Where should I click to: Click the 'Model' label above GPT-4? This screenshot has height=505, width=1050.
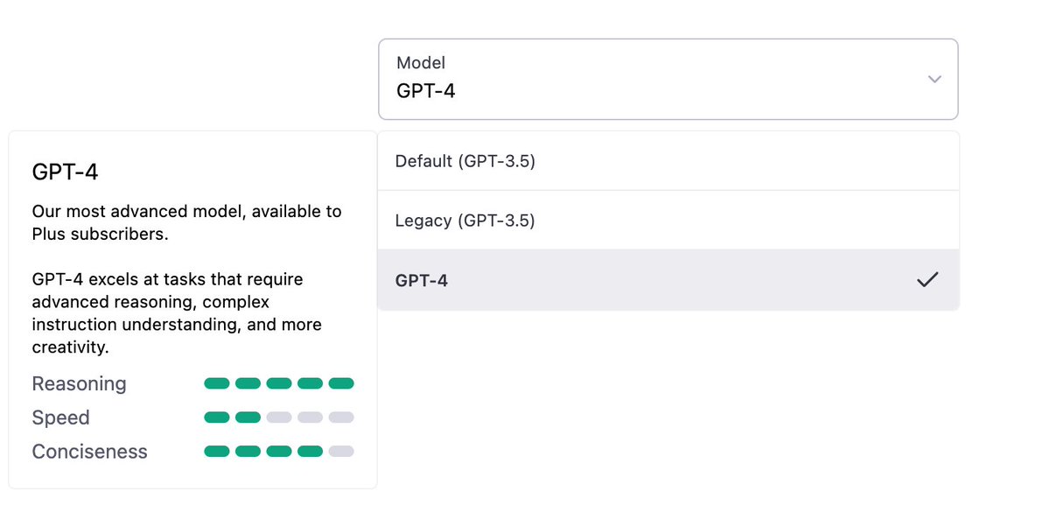(421, 63)
